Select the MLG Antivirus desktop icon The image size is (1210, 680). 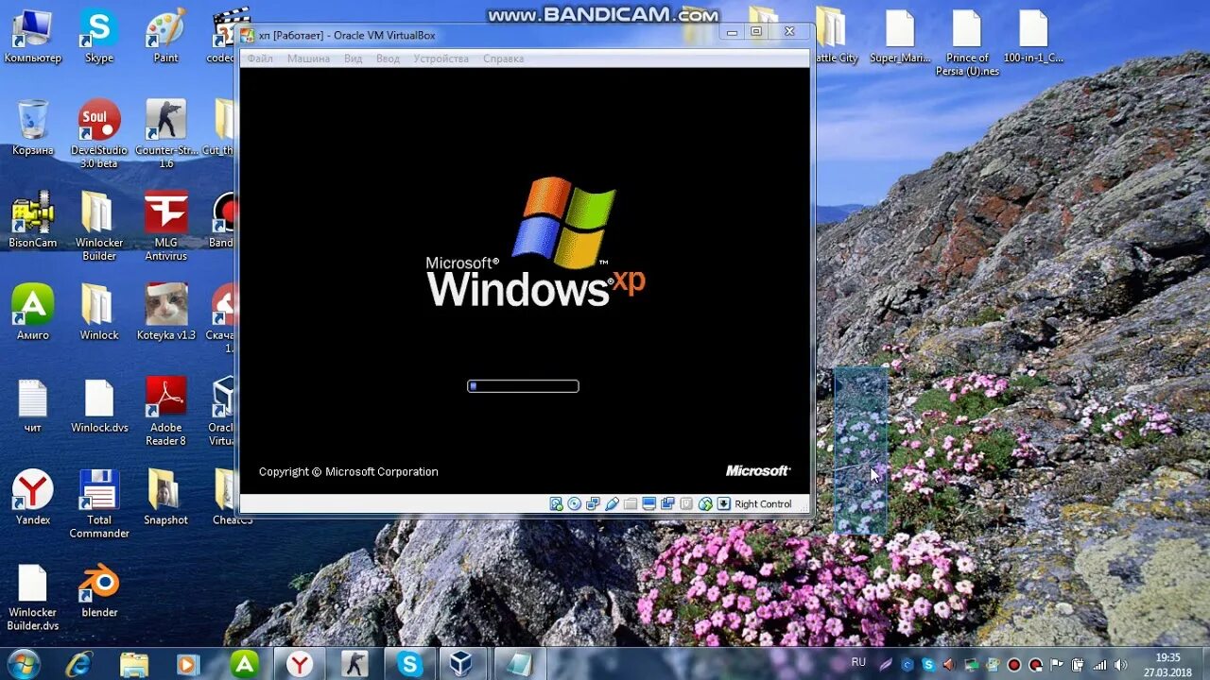coord(165,227)
